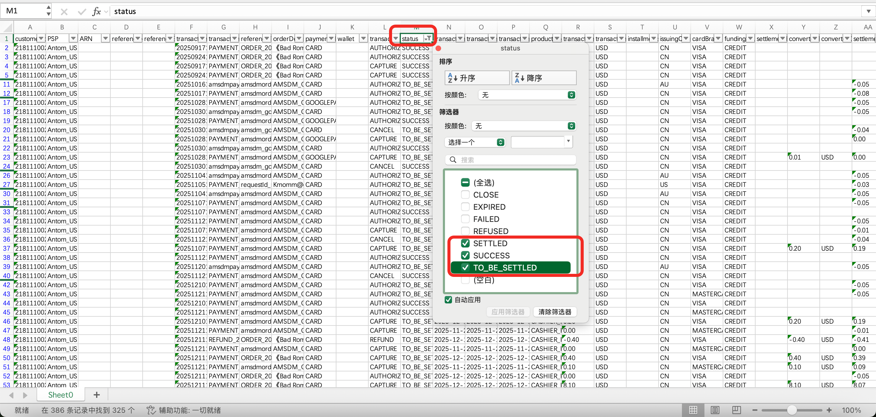The width and height of the screenshot is (876, 417).
Task: Click the 搜索 filter search field
Action: 510,160
